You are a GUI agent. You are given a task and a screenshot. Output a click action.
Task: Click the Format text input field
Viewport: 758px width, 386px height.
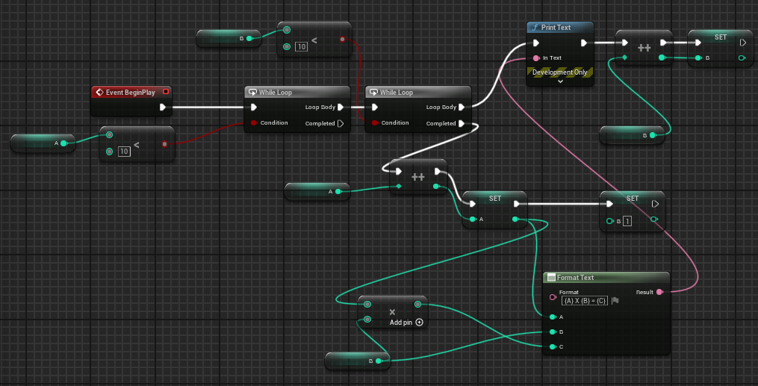585,300
